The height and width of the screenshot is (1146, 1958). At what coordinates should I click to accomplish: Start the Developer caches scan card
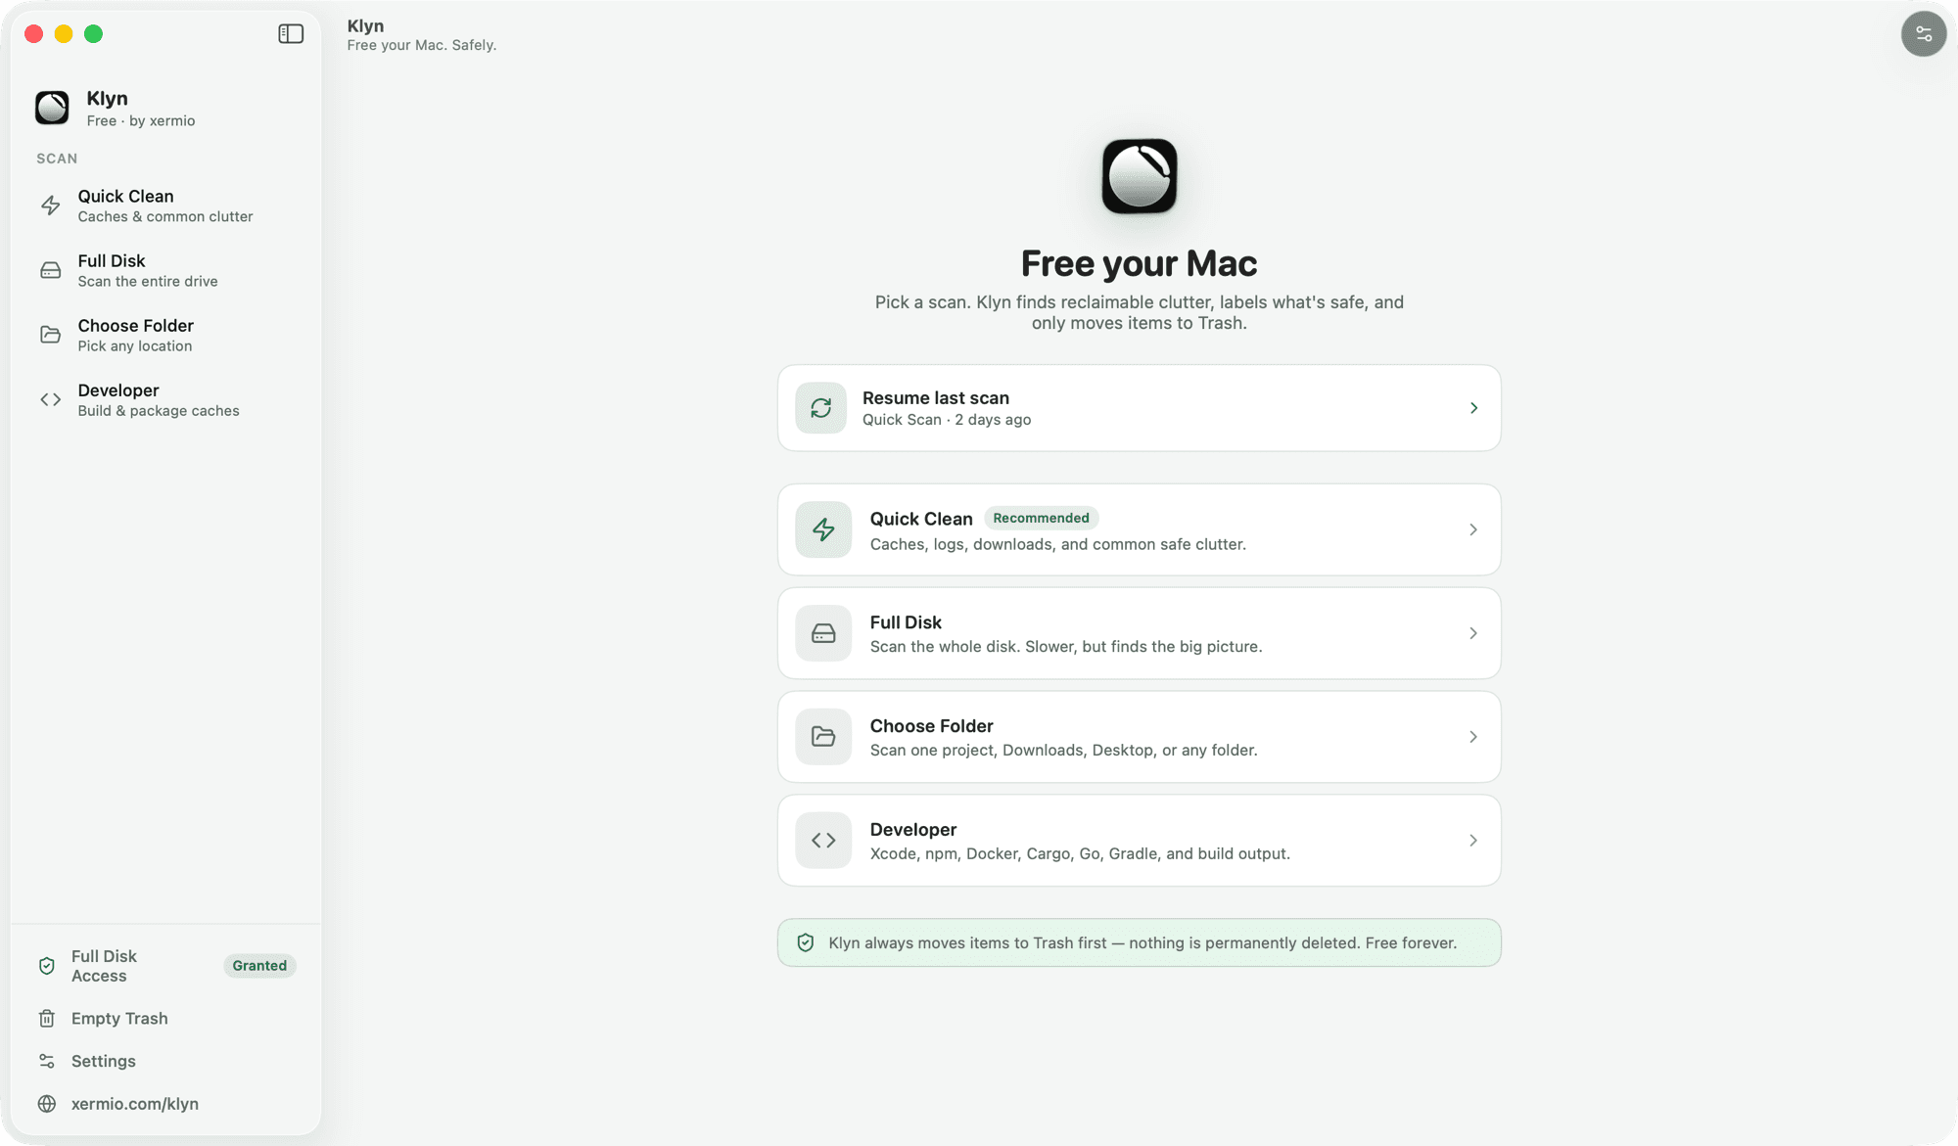click(x=1140, y=841)
